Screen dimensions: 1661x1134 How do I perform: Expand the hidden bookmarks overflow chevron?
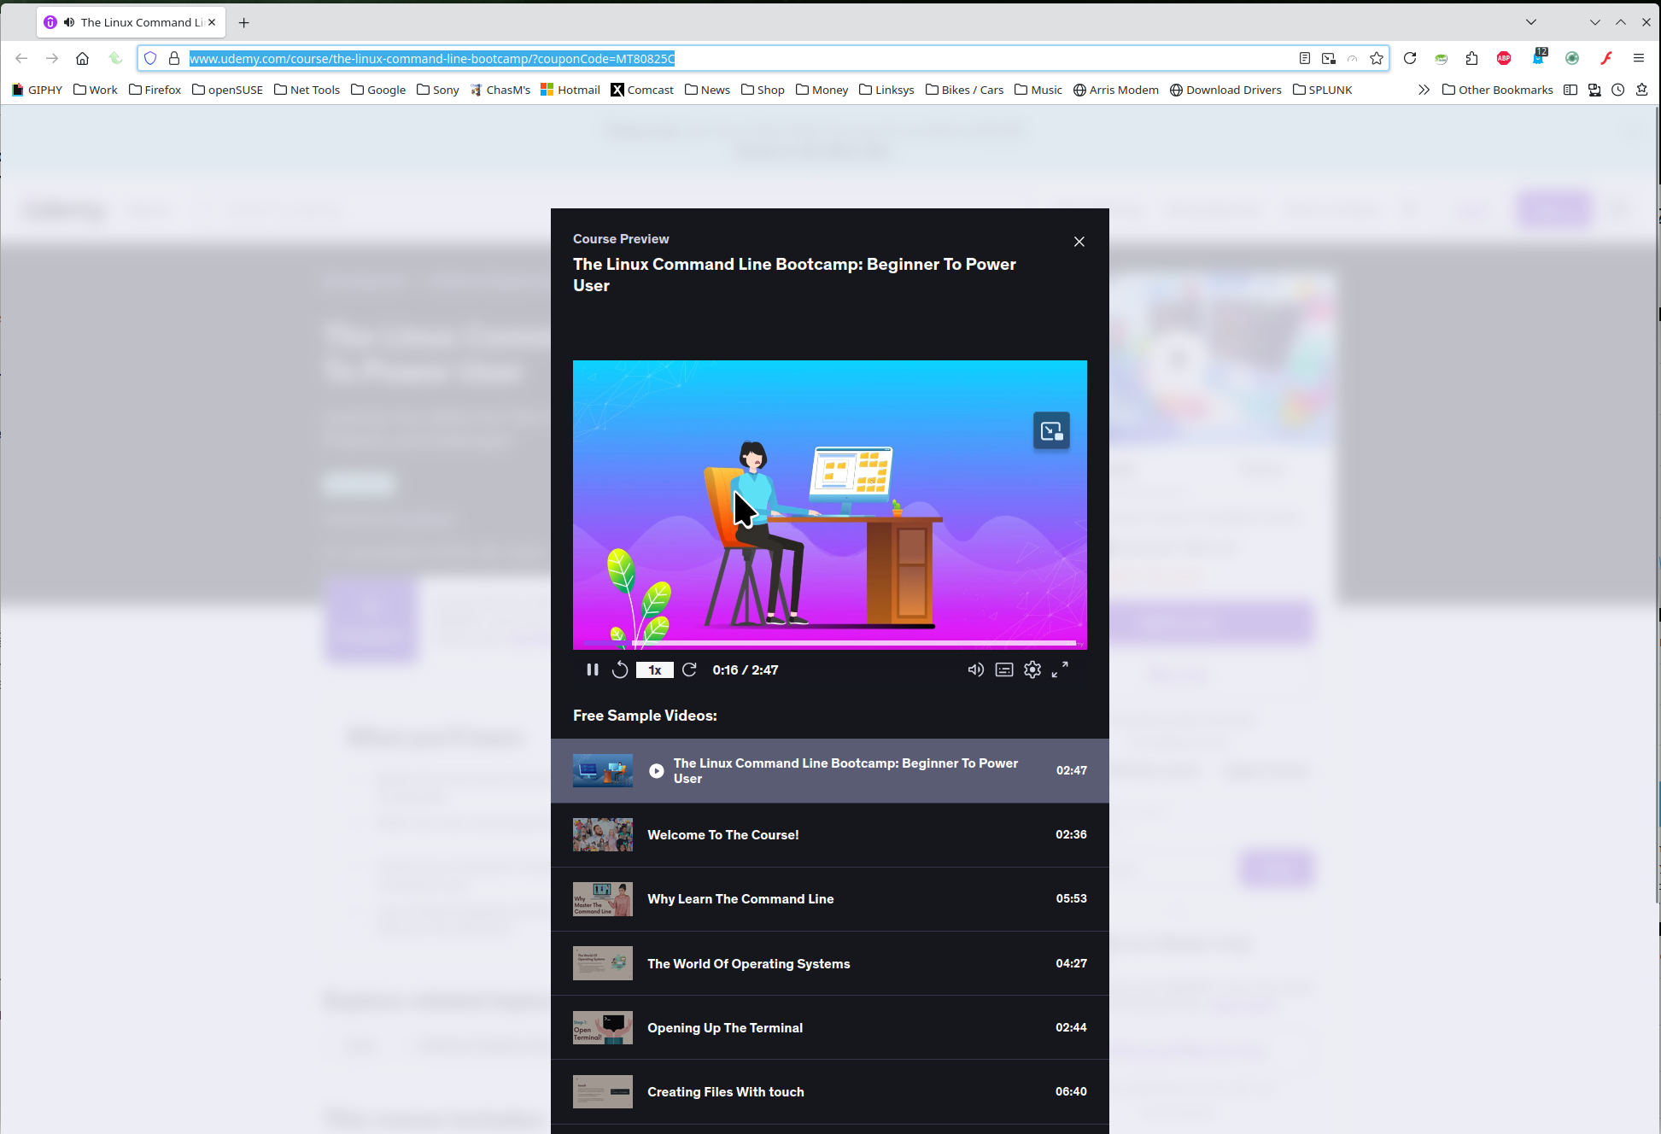point(1424,90)
